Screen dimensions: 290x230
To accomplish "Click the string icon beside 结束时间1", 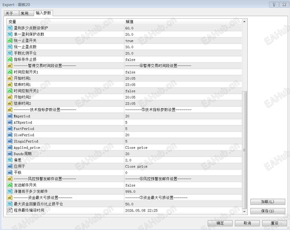I will click(10, 85).
